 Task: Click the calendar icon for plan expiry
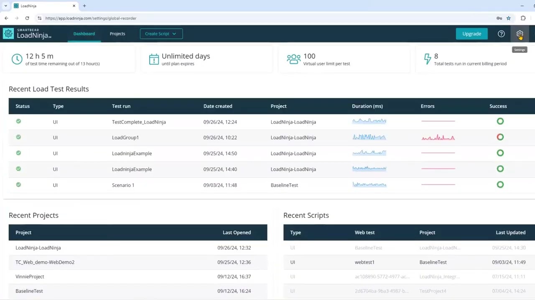pyautogui.click(x=154, y=59)
